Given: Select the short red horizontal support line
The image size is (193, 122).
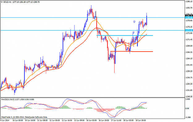Looking at the screenshot, I should click(x=132, y=52).
